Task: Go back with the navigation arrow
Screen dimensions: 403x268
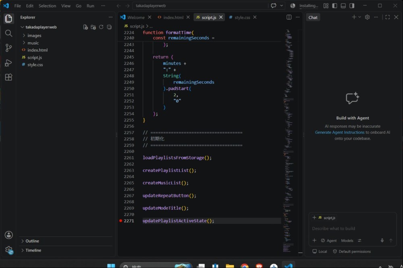Action: pos(118,6)
